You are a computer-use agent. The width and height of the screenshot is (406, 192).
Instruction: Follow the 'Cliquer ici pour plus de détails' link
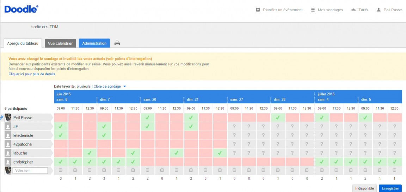point(32,74)
